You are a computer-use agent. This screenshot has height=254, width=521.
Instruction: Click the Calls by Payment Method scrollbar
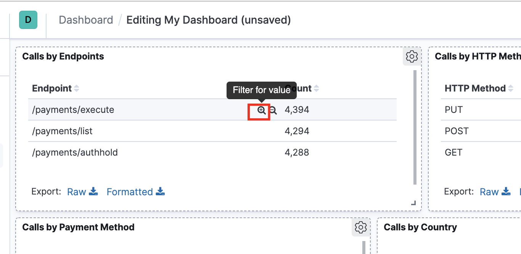[364, 247]
